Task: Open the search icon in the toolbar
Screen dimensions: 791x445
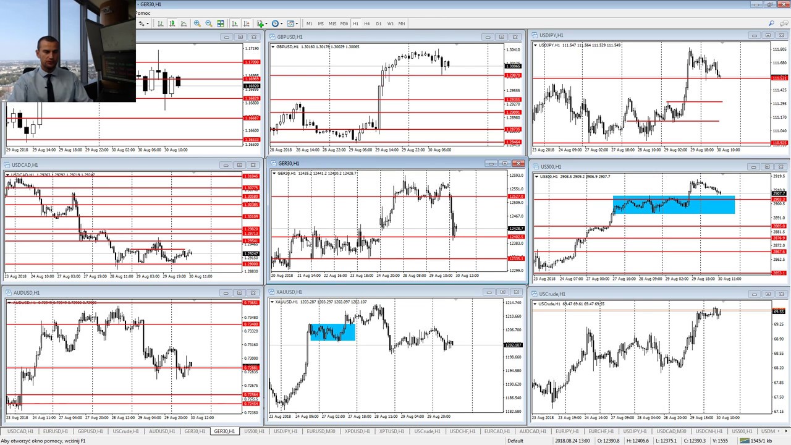Action: coord(771,23)
